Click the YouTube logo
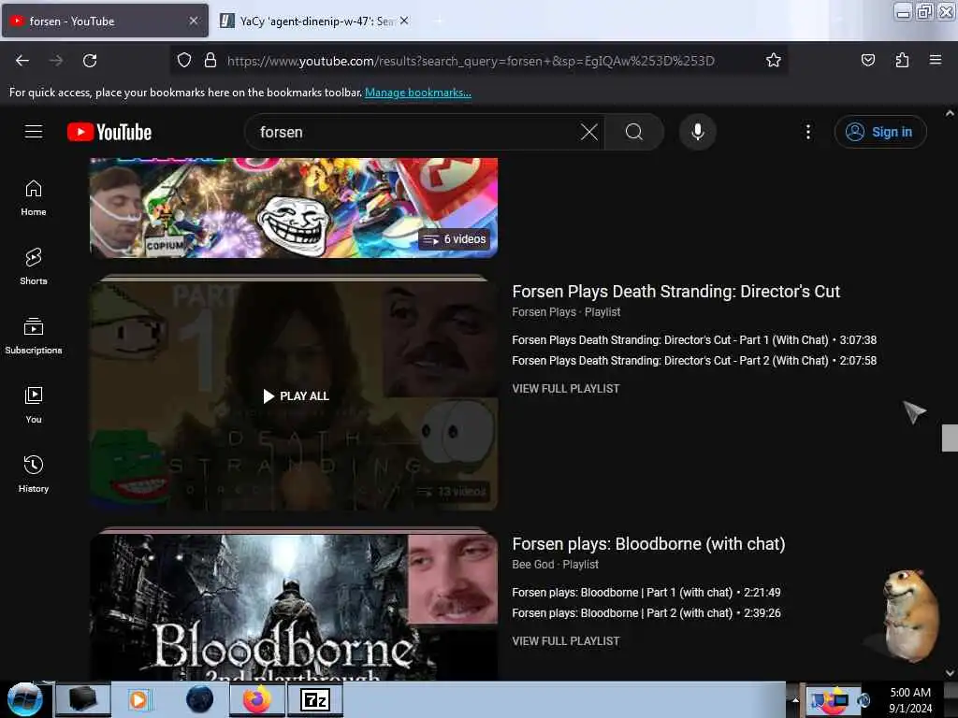 click(109, 132)
